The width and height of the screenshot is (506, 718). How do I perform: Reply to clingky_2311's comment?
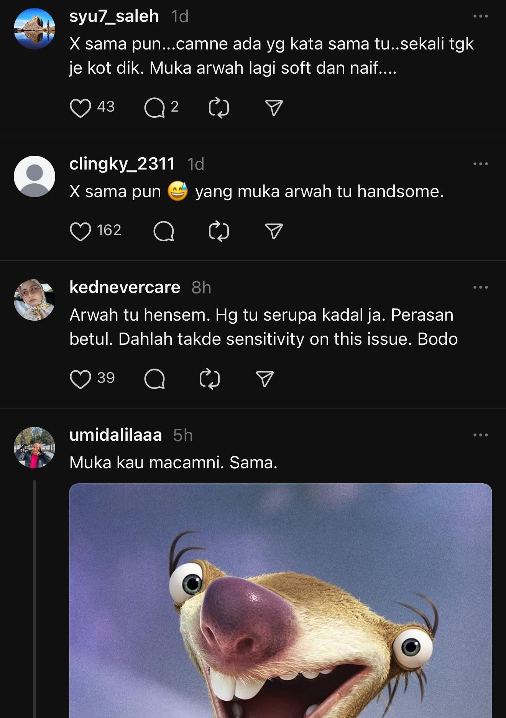(164, 231)
